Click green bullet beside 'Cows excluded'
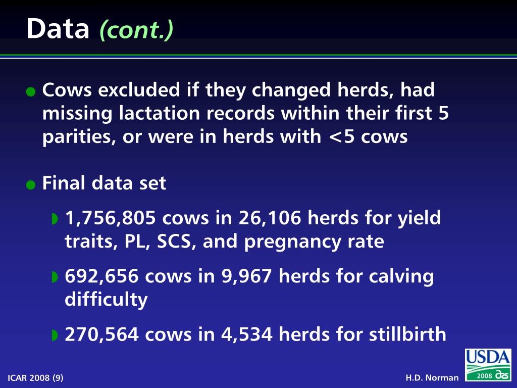The height and width of the screenshot is (388, 517). [x=31, y=91]
